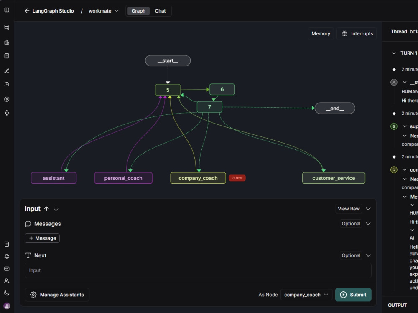418x313 pixels.
Task: Open the node cluster icon in sidebar
Action: pyautogui.click(x=7, y=113)
